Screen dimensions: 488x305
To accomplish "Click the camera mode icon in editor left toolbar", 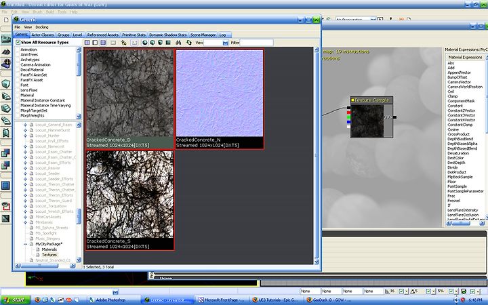I will coord(6,39).
